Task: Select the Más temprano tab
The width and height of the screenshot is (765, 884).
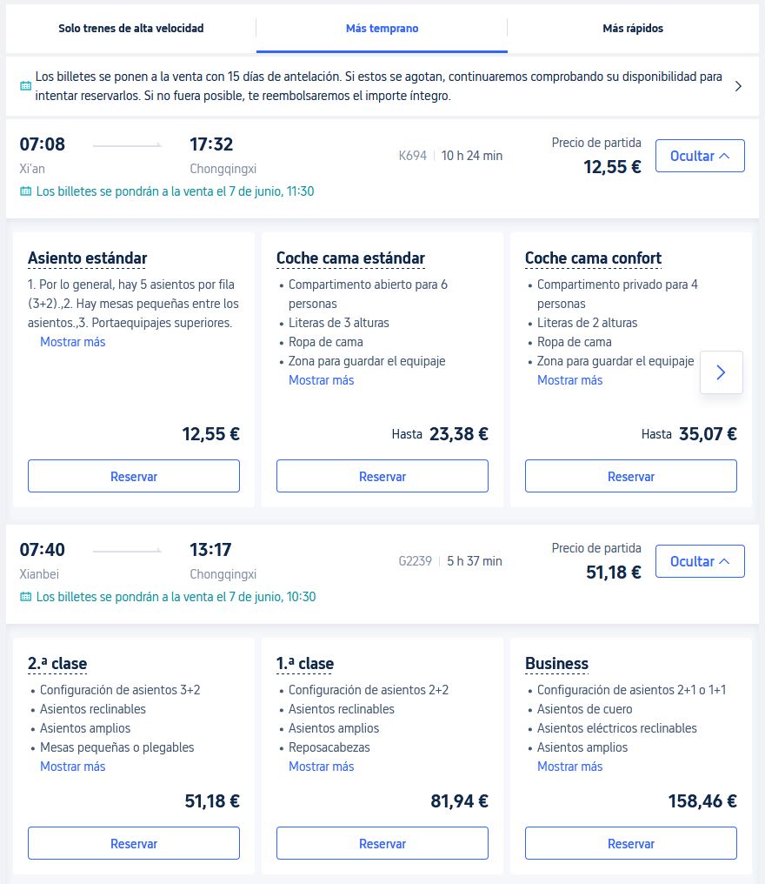Action: [x=382, y=29]
